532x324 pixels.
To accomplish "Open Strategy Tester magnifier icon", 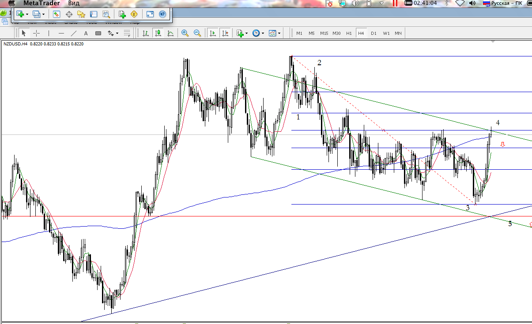I will 106,14.
